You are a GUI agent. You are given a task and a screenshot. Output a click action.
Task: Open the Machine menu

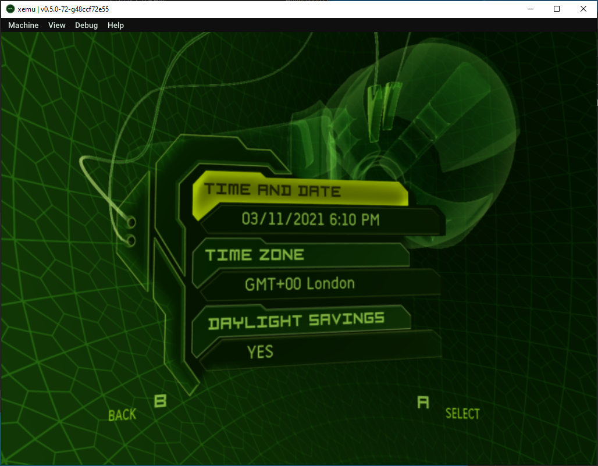point(23,25)
